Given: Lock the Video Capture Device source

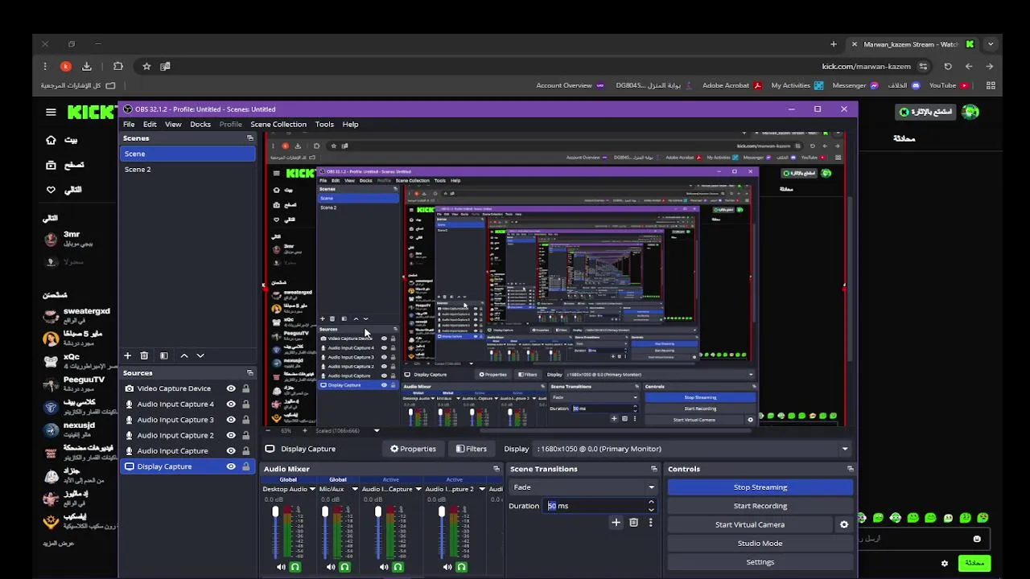Looking at the screenshot, I should click(x=245, y=388).
